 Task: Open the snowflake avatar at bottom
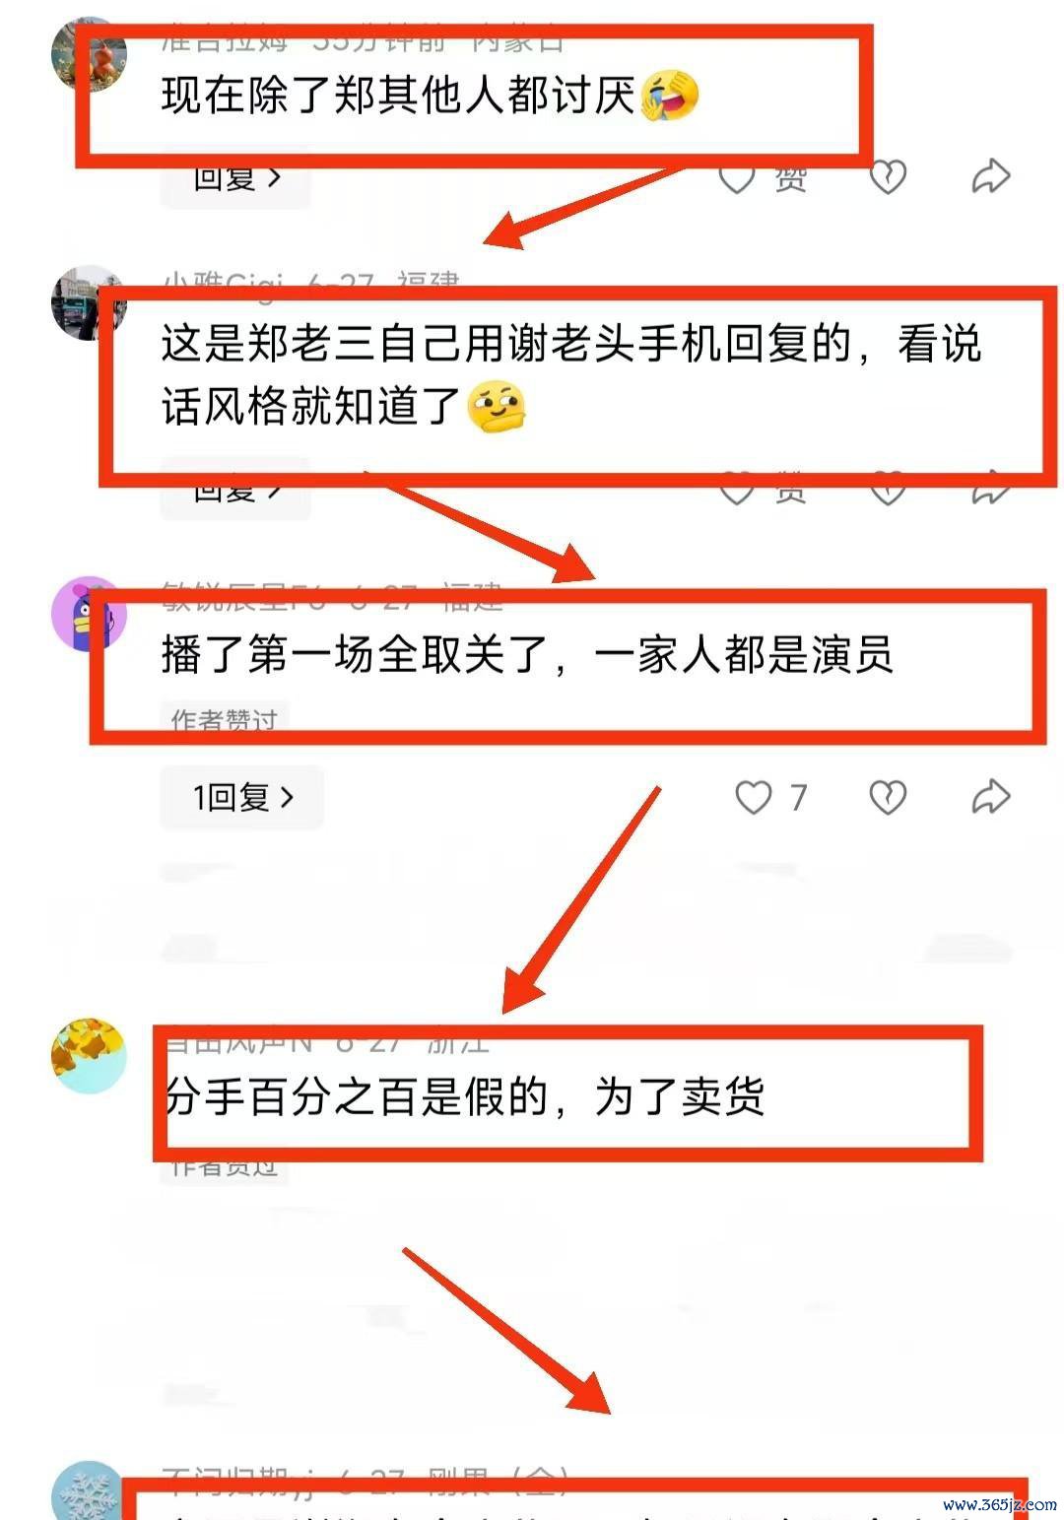coord(89,1492)
